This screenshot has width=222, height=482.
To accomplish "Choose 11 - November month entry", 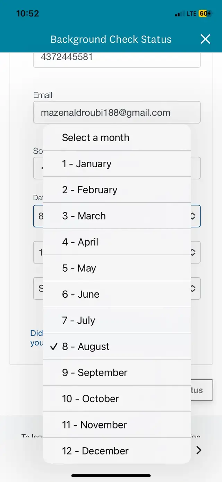I will pos(117,425).
